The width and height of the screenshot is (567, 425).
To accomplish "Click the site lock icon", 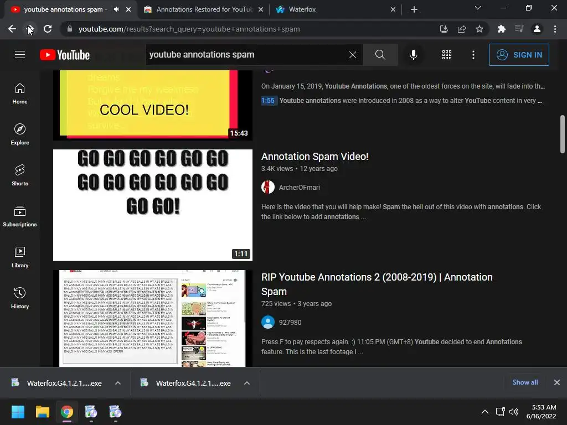I will pyautogui.click(x=70, y=29).
